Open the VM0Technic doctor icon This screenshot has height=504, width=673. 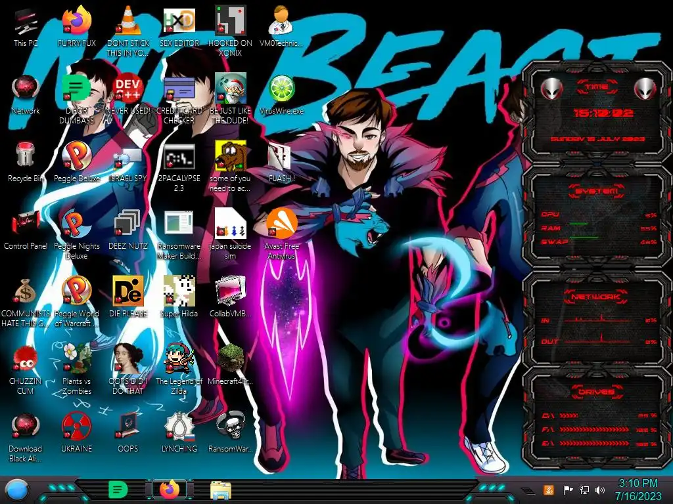(x=281, y=20)
